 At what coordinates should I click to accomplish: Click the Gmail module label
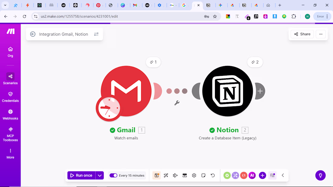[126, 130]
